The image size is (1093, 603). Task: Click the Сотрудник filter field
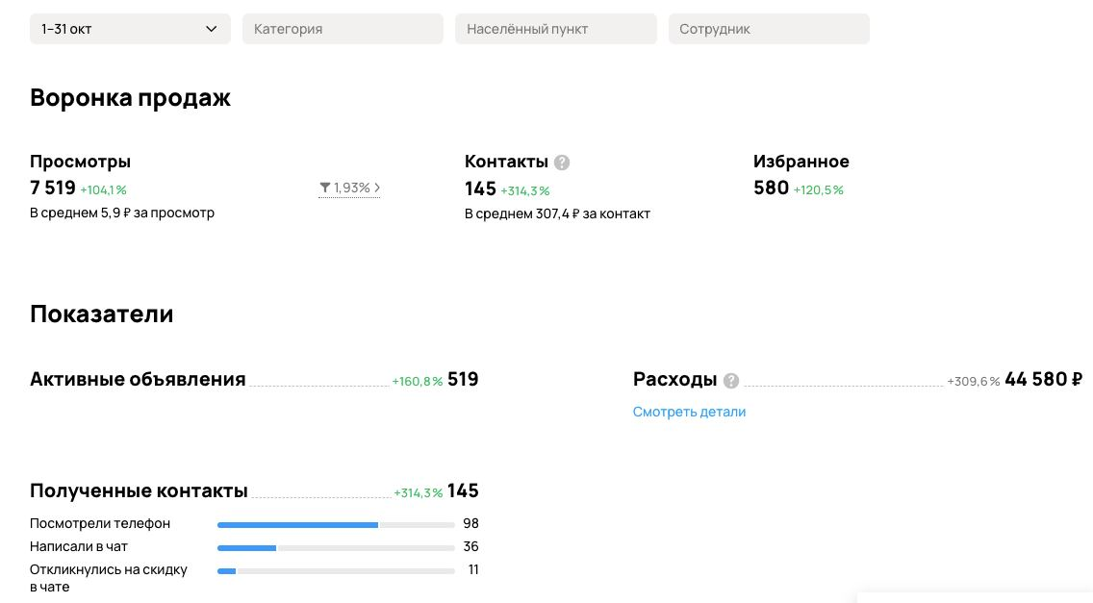click(x=769, y=28)
